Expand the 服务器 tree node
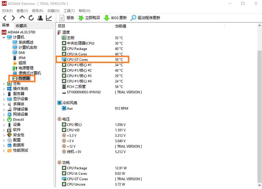The height and width of the screenshot is (189, 262). tap(4, 94)
